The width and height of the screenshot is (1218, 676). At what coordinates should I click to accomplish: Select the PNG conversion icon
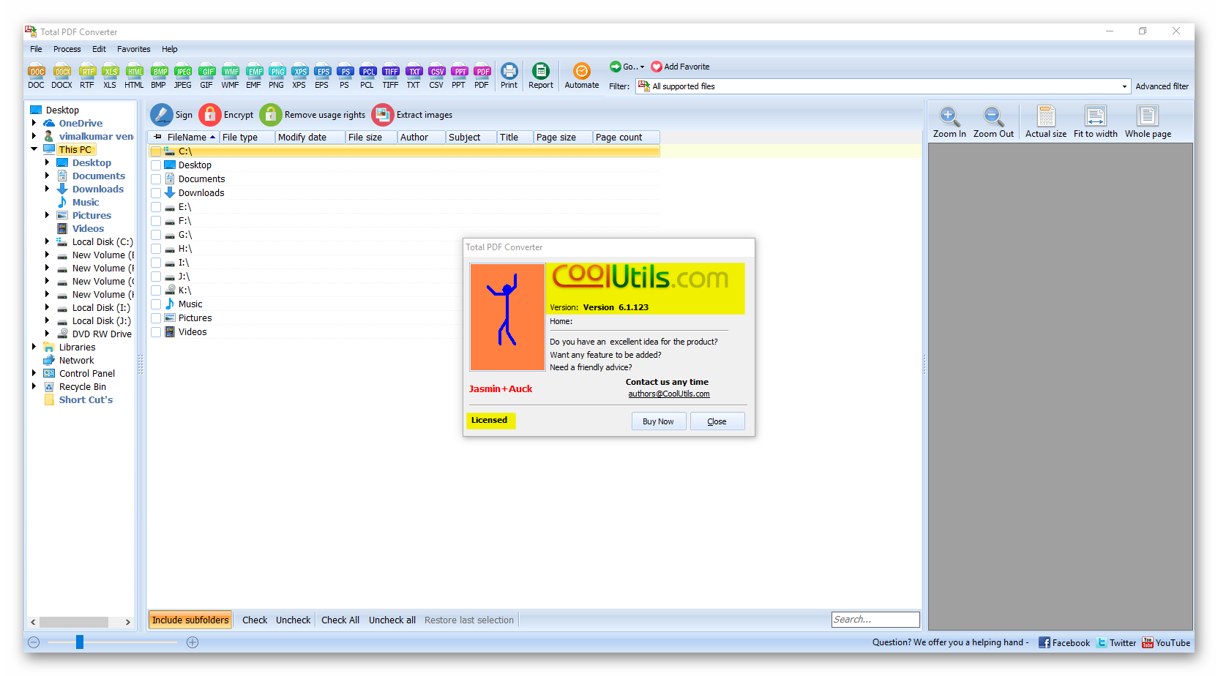(x=277, y=75)
